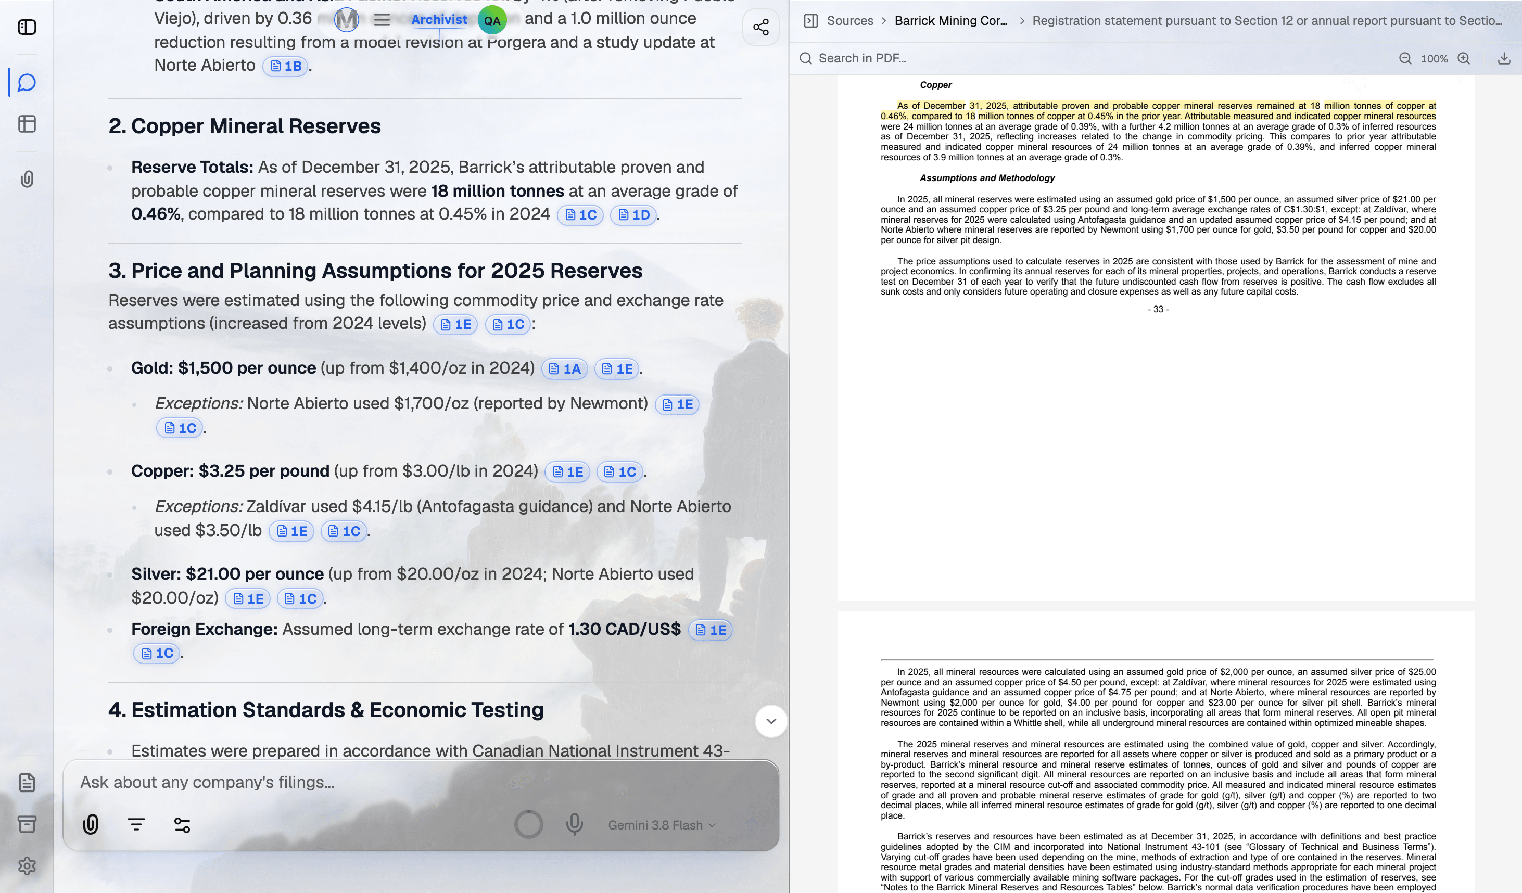Screen dimensions: 1522x893
Task: Click the M logo avatar
Action: pyautogui.click(x=346, y=20)
